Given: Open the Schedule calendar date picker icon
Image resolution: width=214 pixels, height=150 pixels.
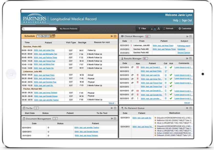Looking at the screenshot, I should tap(54, 36).
